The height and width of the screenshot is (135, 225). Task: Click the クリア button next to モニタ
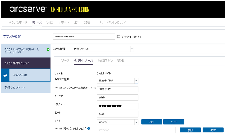coord(174,122)
